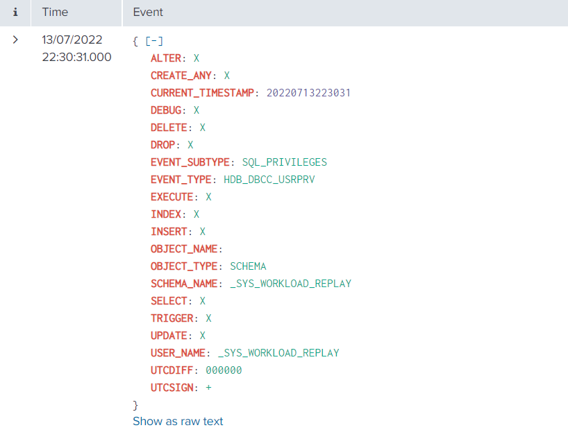Click the OBJECT_NAME field key

184,249
